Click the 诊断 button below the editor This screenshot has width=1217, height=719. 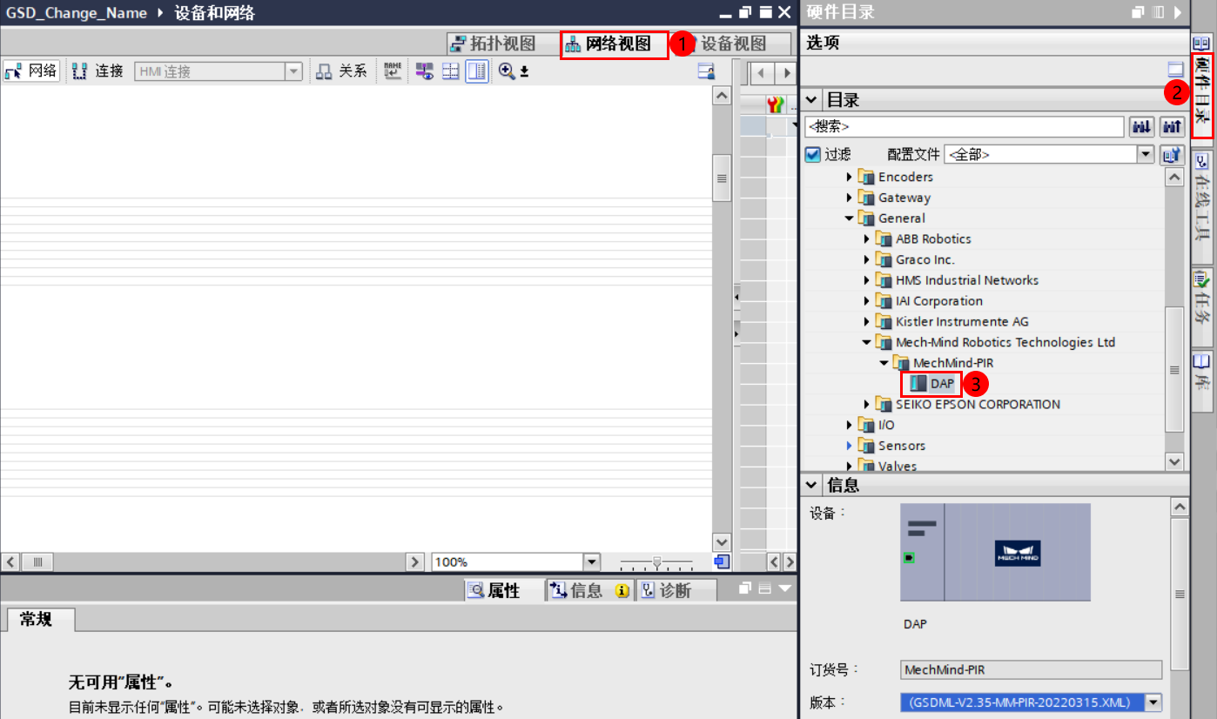[676, 589]
